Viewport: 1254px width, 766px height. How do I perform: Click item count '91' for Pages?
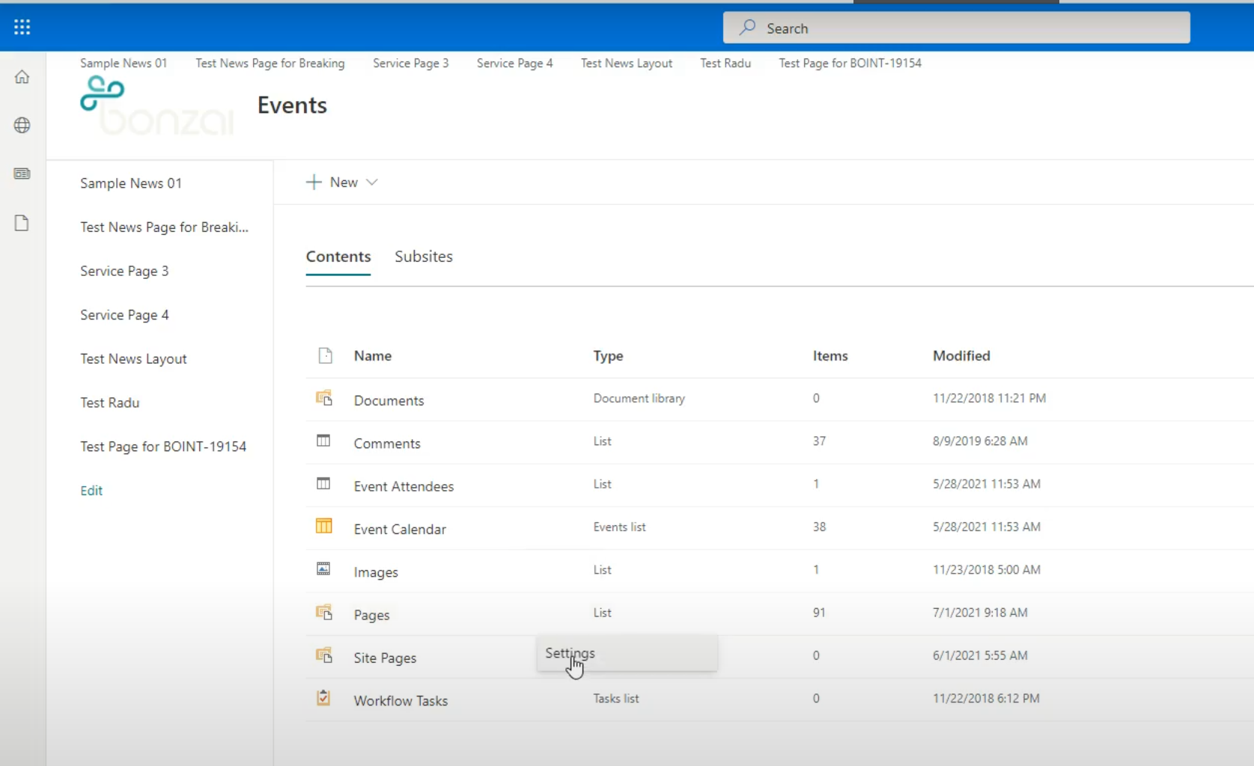pos(819,613)
